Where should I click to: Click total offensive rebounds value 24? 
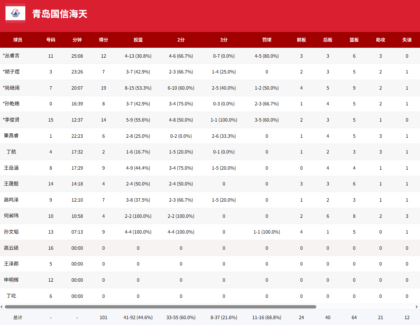[x=301, y=318]
